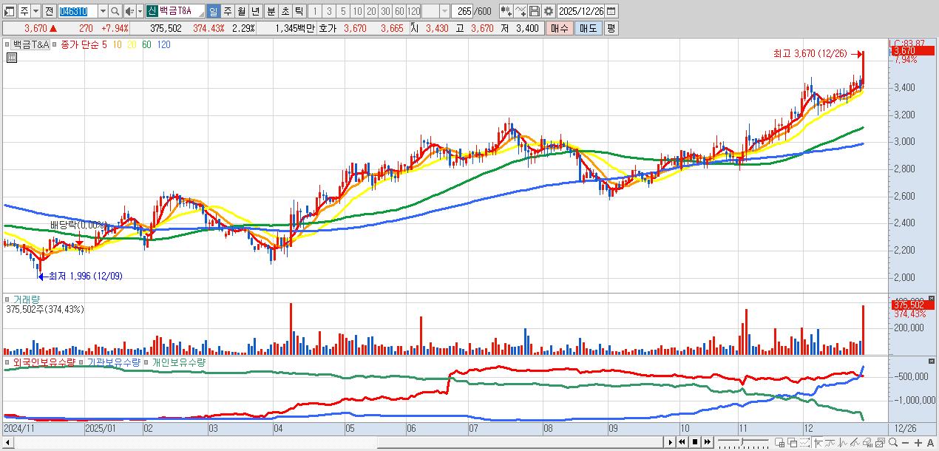Viewport: 939px width, 451px height.
Task: Select the 년 yearly period button
Action: point(255,11)
